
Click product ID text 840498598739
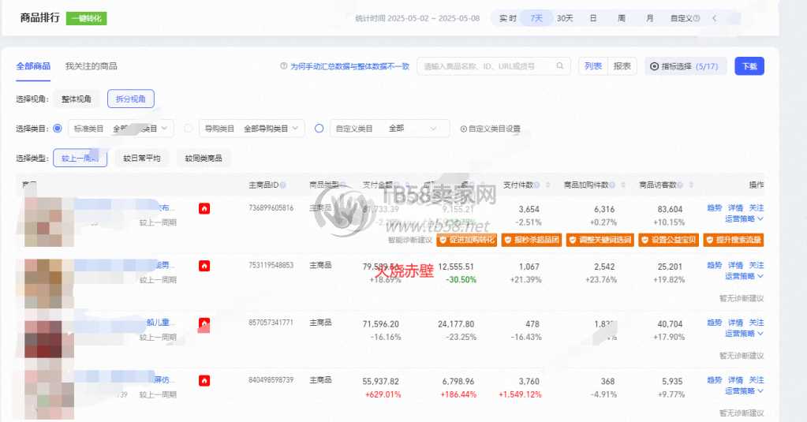click(271, 380)
